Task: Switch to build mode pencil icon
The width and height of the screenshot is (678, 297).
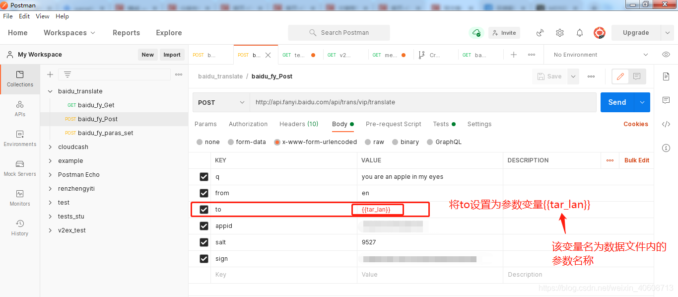Action: point(620,76)
